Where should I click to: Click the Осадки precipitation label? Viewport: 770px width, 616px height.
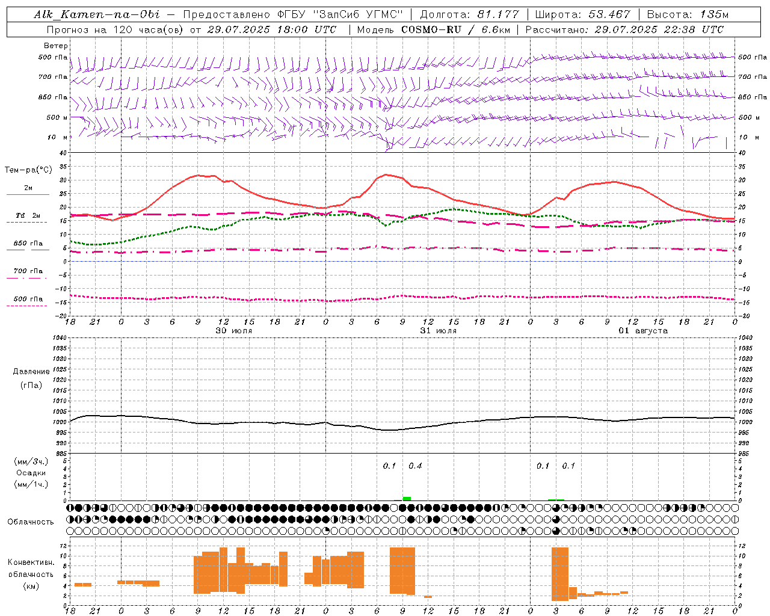(x=31, y=473)
